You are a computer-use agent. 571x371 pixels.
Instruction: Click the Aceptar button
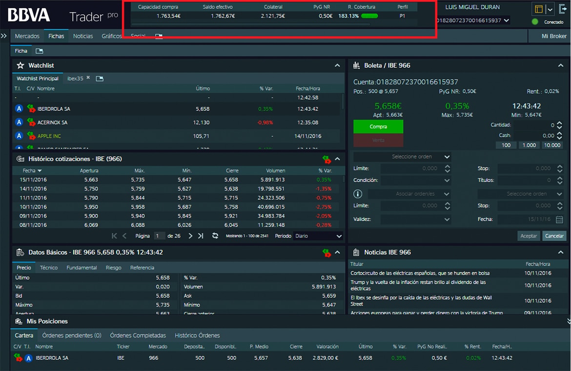coord(529,236)
